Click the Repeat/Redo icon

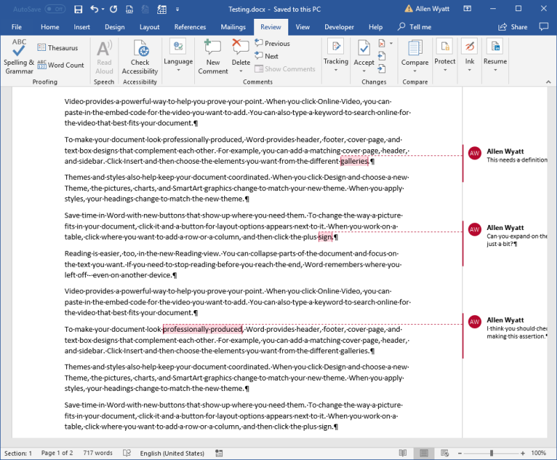coord(113,9)
